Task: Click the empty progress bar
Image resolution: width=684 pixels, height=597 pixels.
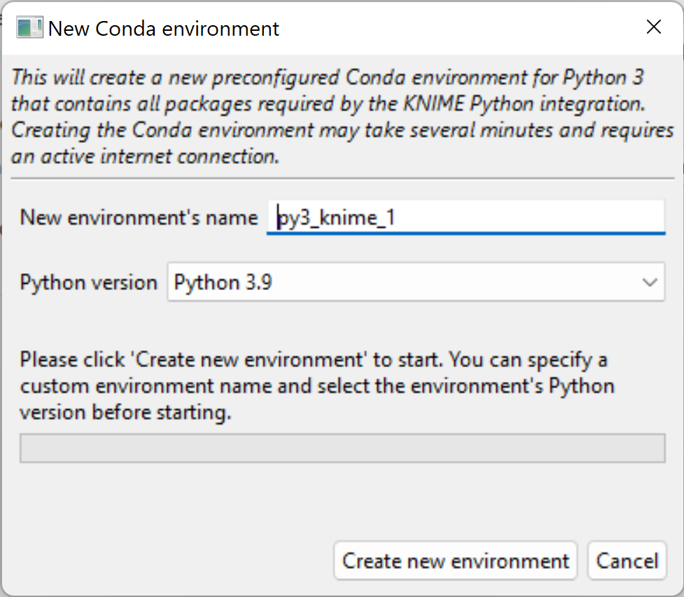Action: tap(342, 448)
